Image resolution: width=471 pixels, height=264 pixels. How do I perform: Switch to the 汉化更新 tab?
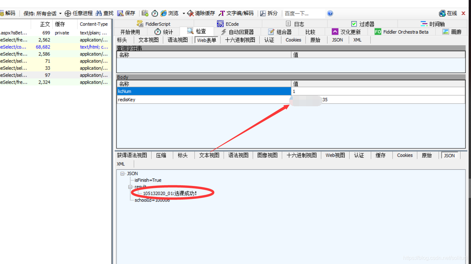[x=346, y=32]
